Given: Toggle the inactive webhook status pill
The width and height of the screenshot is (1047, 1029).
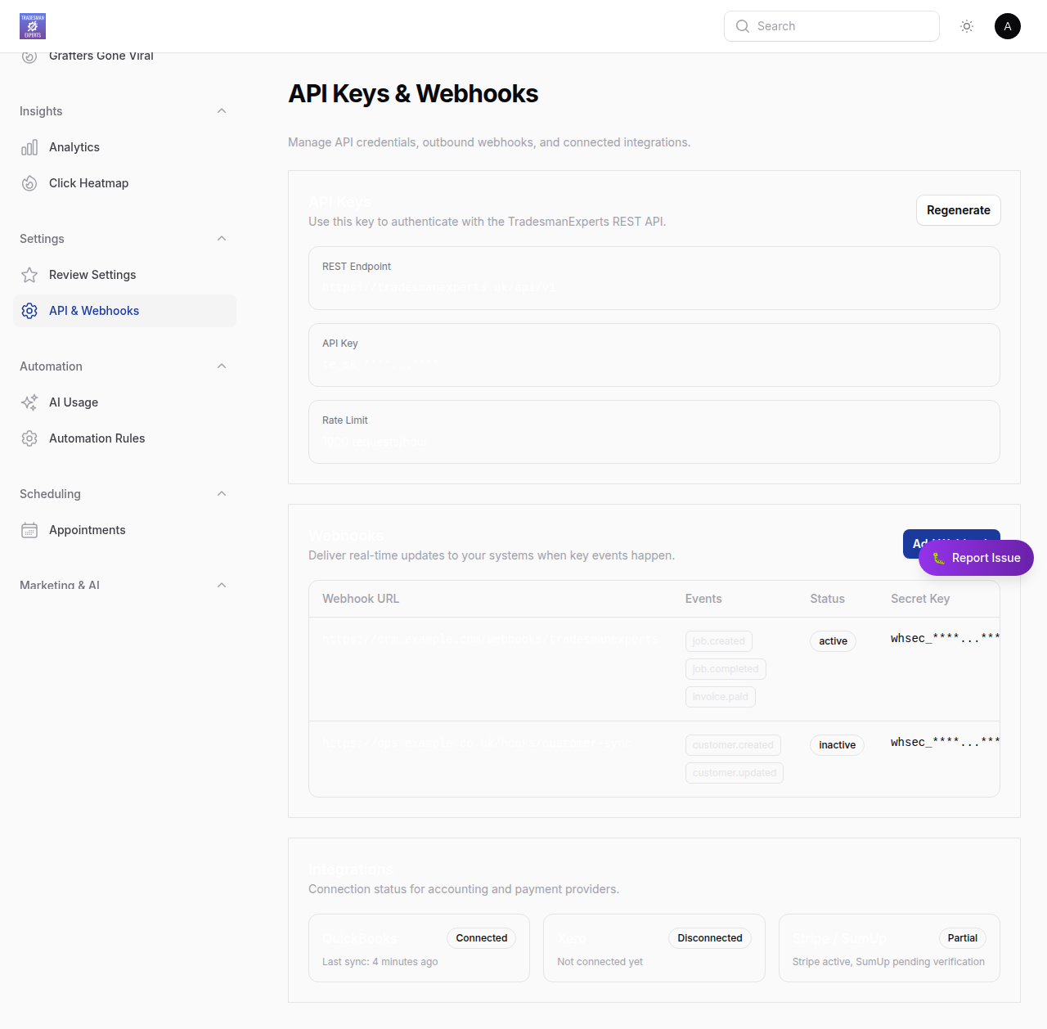Looking at the screenshot, I should point(837,745).
